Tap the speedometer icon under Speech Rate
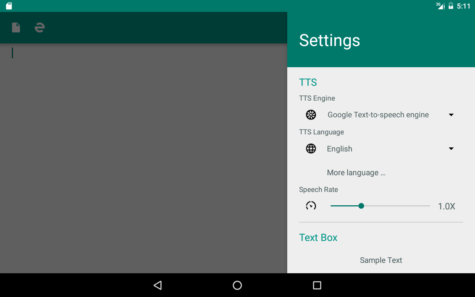The image size is (475, 297). [x=311, y=206]
